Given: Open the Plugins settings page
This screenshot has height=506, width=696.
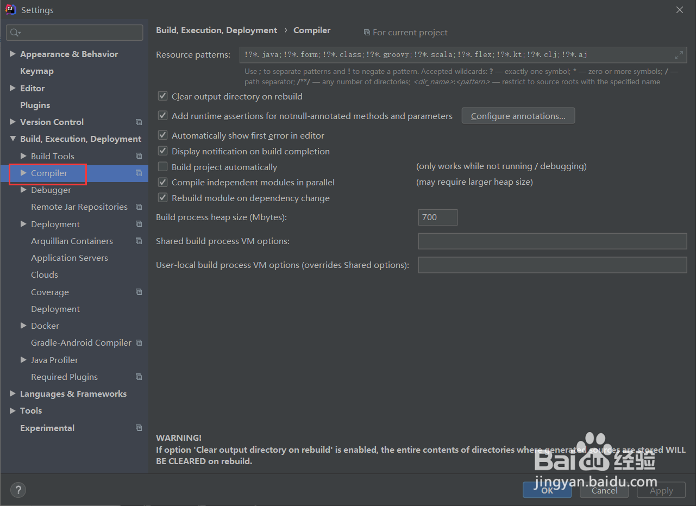Looking at the screenshot, I should (35, 105).
